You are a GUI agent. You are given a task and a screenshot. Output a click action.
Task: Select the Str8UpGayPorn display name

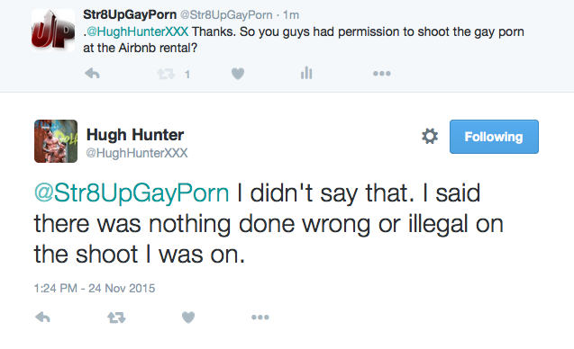point(130,14)
